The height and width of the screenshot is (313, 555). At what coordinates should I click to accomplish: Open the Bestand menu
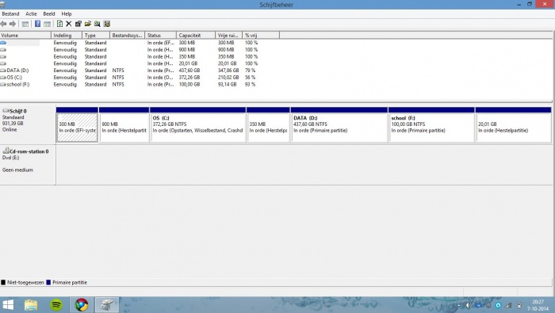(10, 13)
